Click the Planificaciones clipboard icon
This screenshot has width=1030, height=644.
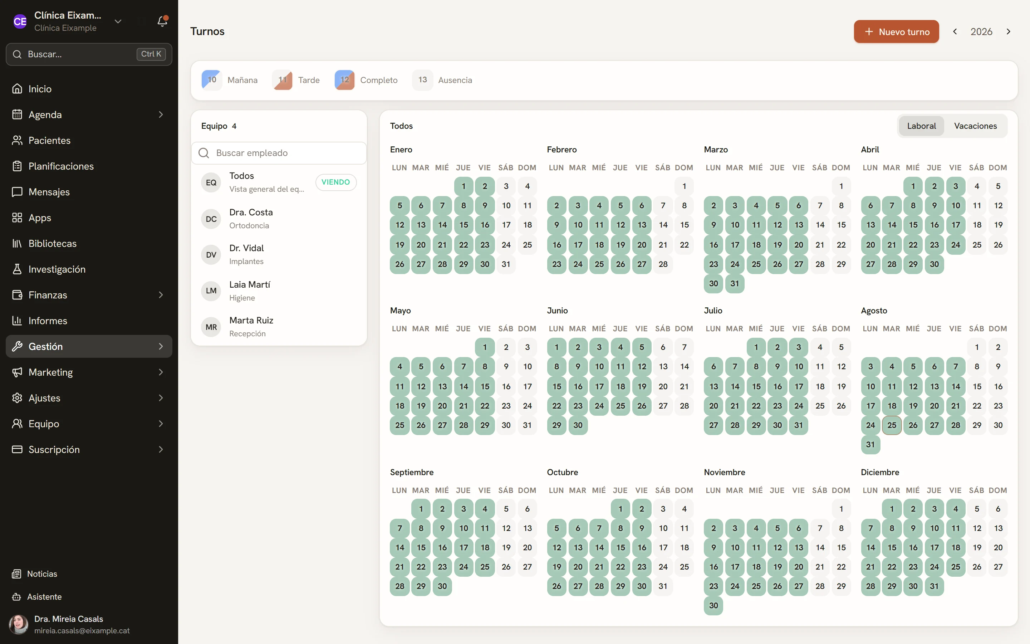[17, 166]
